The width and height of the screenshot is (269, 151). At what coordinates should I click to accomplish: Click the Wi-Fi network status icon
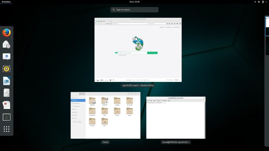255,2
